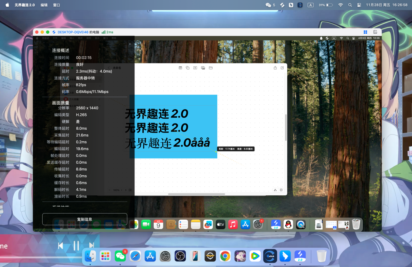Open the Share icon on the remote whiteboard

[275, 68]
